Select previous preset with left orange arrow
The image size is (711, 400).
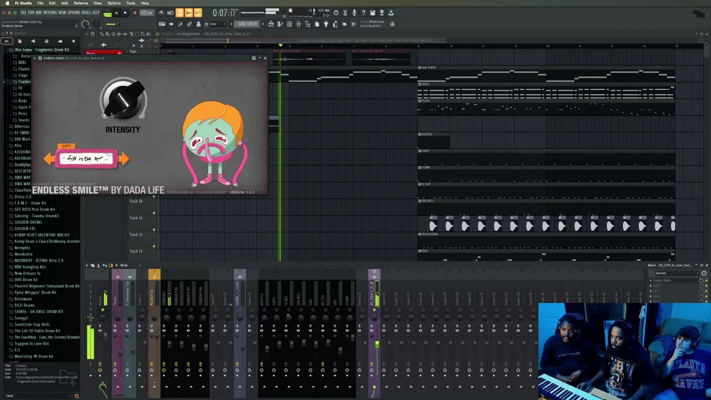(x=49, y=159)
